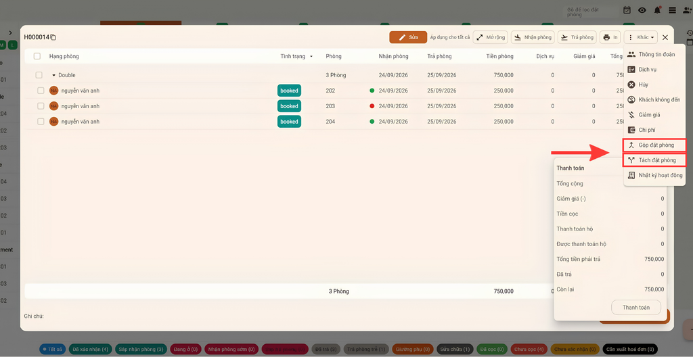Open Nhật ký hoạt động activity log
Viewport: 693px width, 357px height.
(654, 175)
